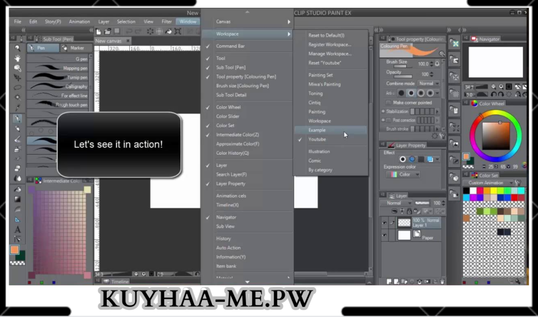Image resolution: width=538 pixels, height=317 pixels.
Task: Select the Ruler triangle tool
Action: click(x=17, y=219)
